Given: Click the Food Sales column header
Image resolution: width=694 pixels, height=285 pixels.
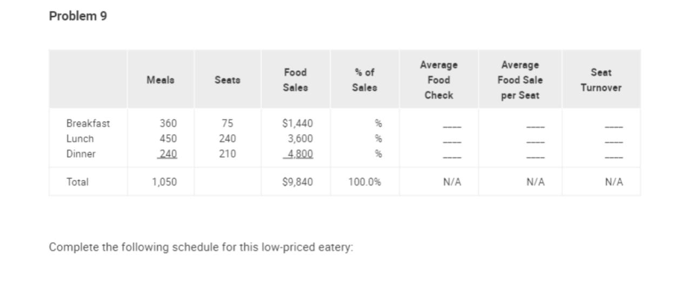Looking at the screenshot, I should coord(295,80).
